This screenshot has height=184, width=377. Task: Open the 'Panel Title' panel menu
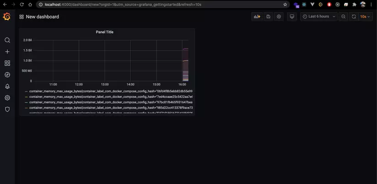pyautogui.click(x=105, y=32)
